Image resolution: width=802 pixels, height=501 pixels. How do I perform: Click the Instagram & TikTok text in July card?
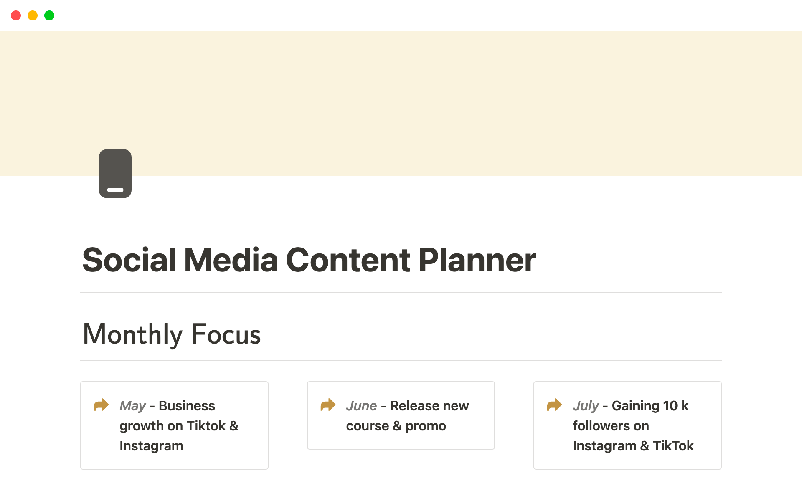tap(633, 446)
